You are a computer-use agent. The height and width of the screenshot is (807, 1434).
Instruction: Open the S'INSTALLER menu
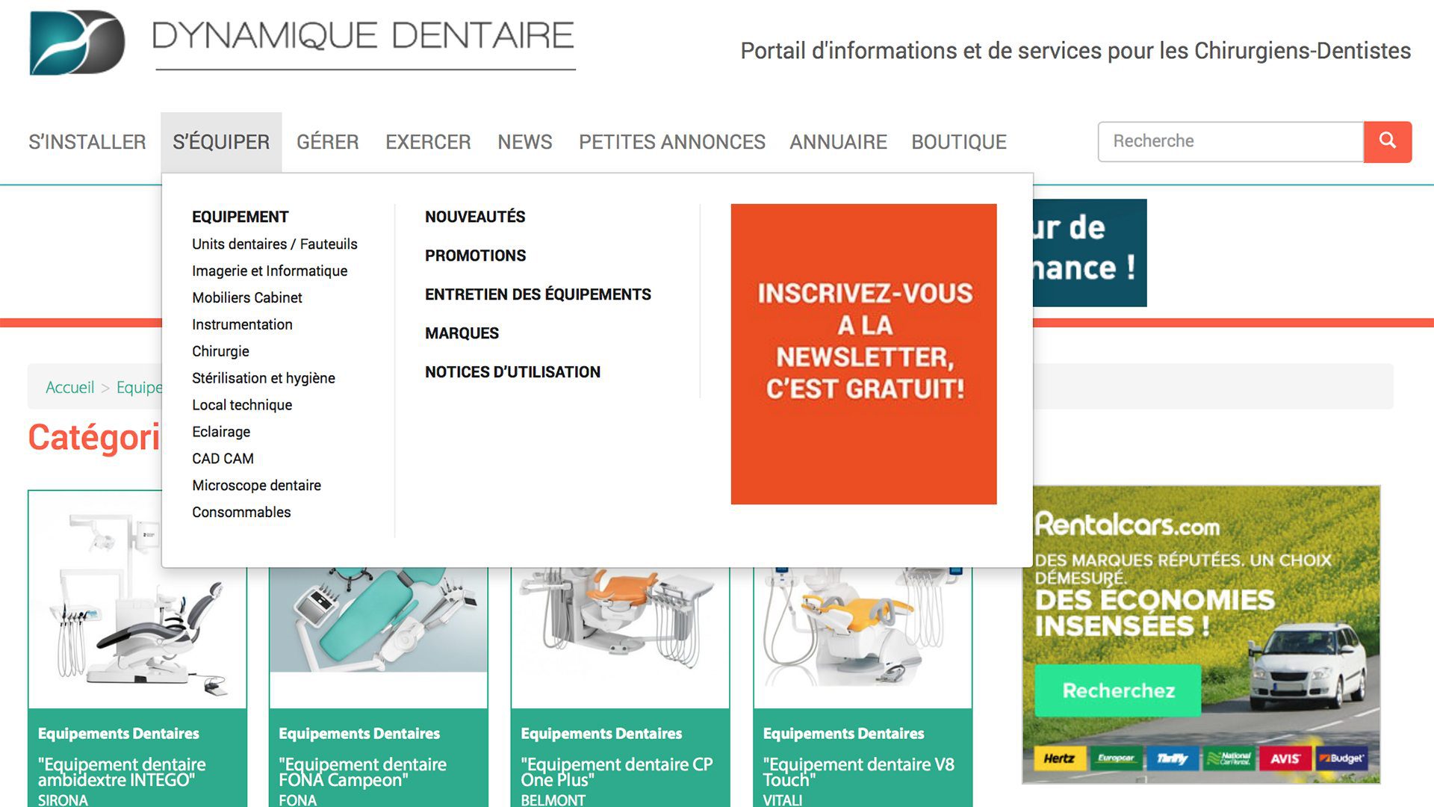pos(87,142)
